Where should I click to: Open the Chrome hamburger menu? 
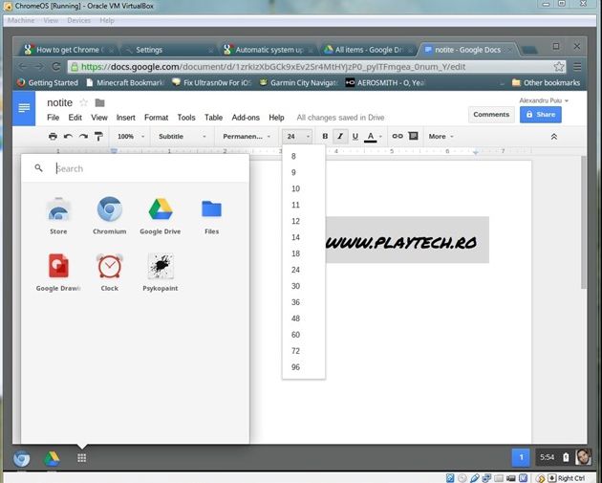pos(577,67)
